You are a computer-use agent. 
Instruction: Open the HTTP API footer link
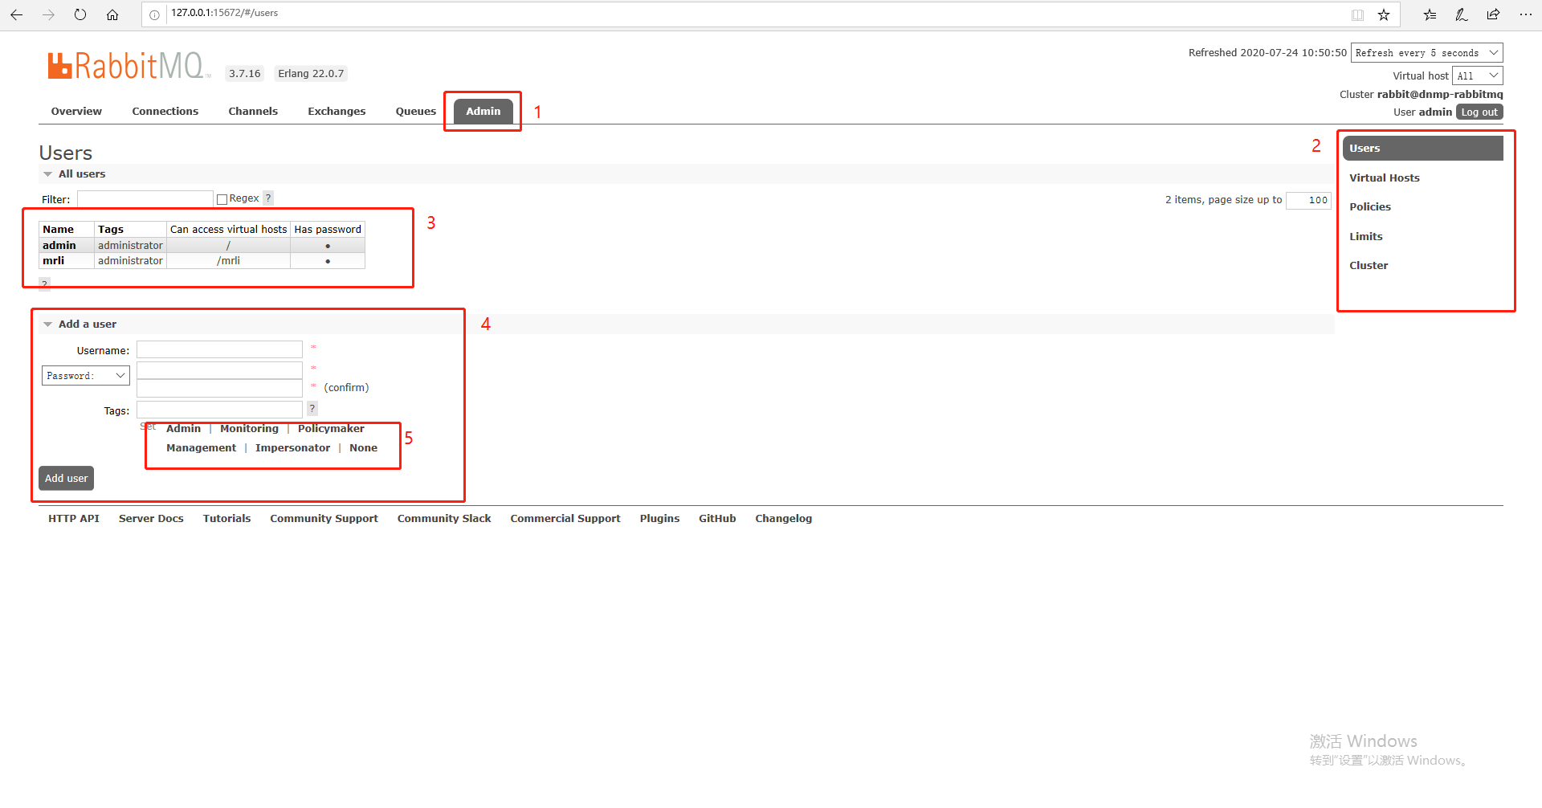pyautogui.click(x=74, y=518)
